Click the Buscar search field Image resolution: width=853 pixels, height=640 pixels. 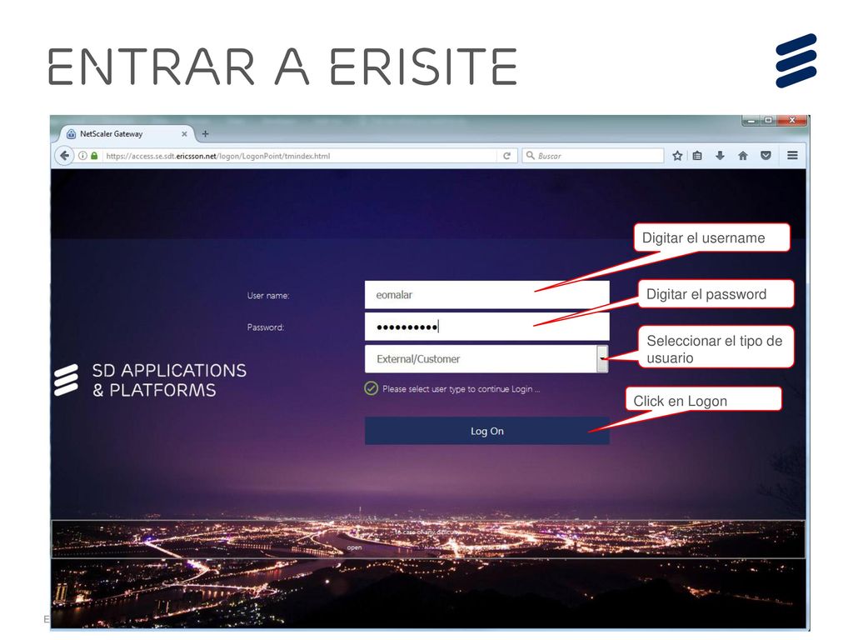pyautogui.click(x=593, y=156)
